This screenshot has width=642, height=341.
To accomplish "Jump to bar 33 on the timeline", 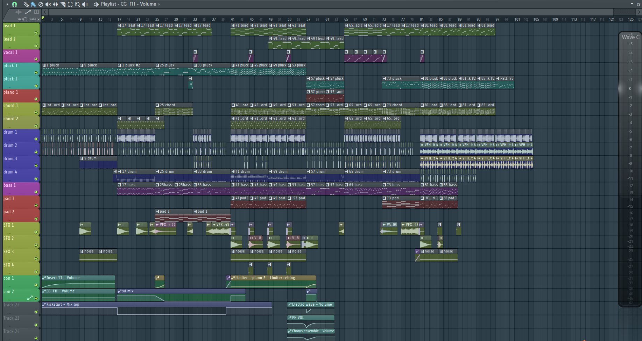I will pos(195,19).
